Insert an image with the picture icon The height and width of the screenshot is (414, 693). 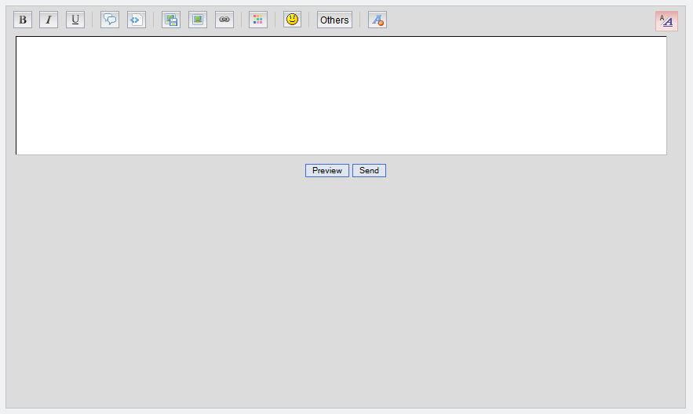[x=198, y=20]
